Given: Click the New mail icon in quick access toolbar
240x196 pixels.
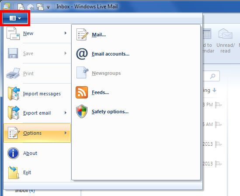Looking at the screenshot, I should (21, 7).
